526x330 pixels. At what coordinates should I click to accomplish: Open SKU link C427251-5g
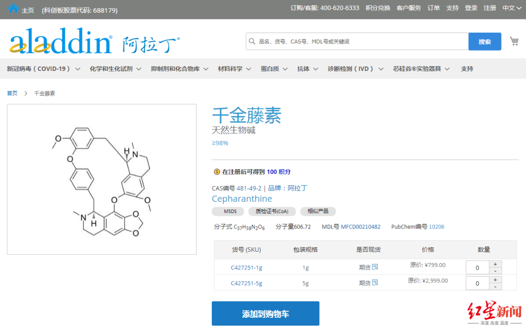click(246, 283)
